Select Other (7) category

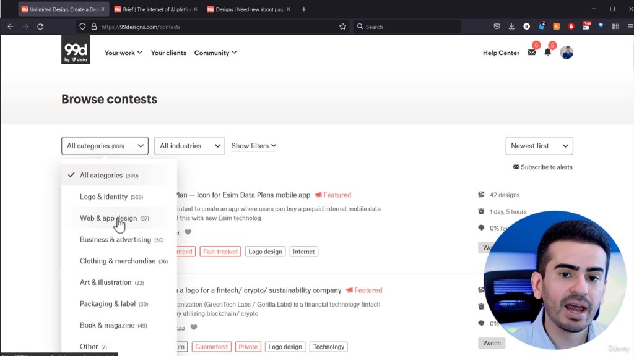click(x=119, y=346)
